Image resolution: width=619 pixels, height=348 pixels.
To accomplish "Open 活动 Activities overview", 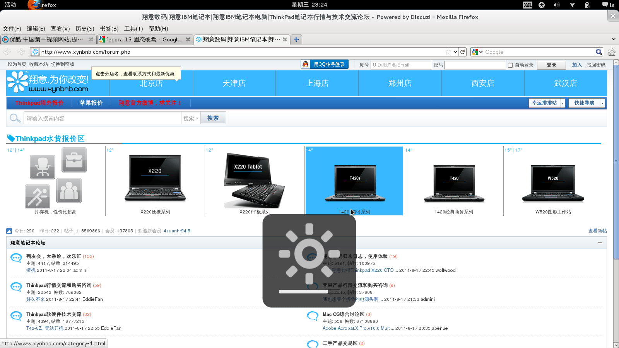I will tap(10, 5).
